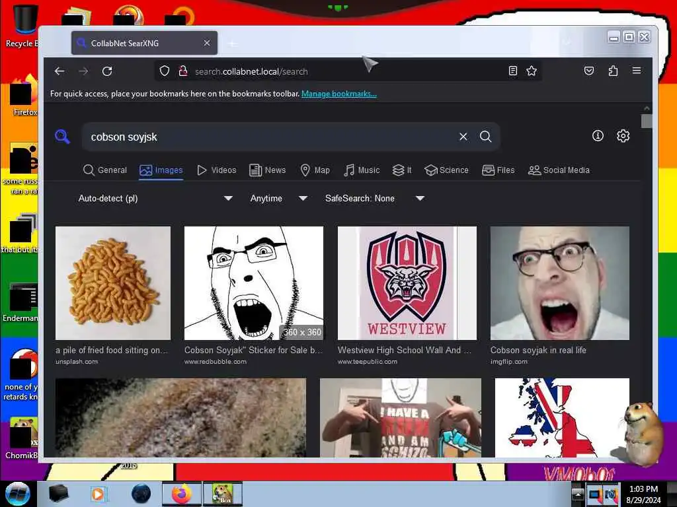Image resolution: width=677 pixels, height=507 pixels.
Task: Reload the page with the refresh icon
Action: [x=107, y=71]
